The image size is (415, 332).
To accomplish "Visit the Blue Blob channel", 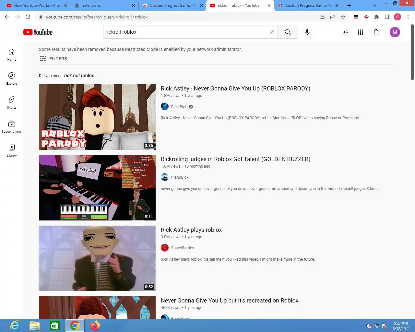I will tap(179, 107).
